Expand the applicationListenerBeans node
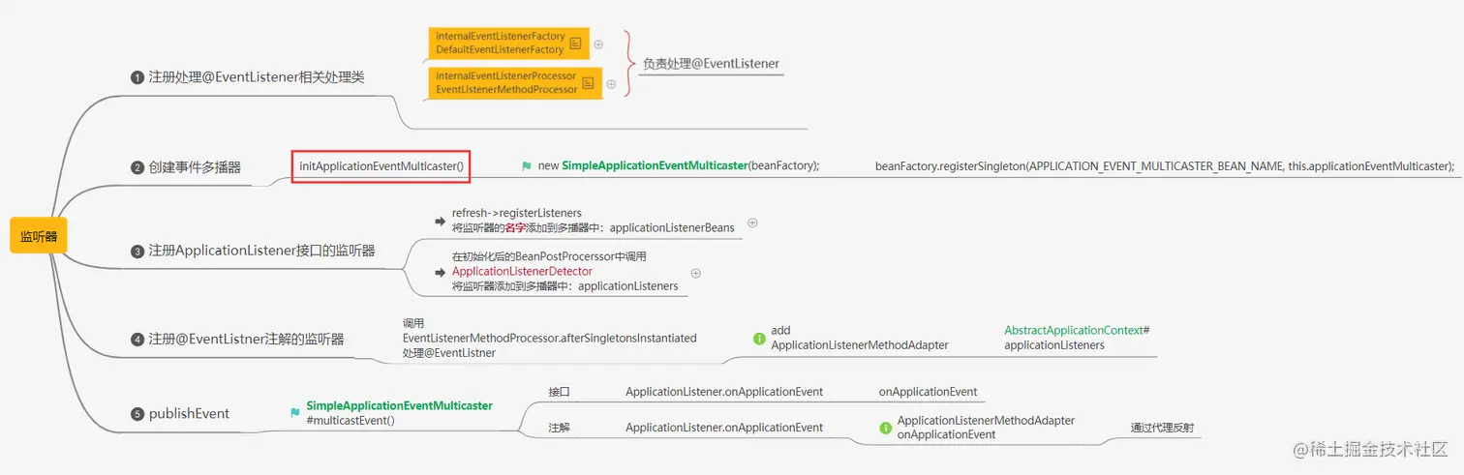Viewport: 1464px width, 475px height. point(752,223)
